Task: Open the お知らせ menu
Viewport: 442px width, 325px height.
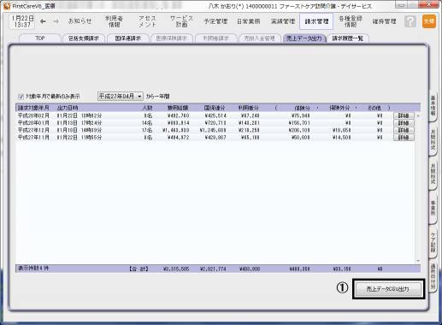Action: pos(80,21)
